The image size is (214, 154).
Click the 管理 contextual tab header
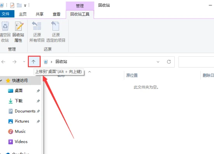[80, 6]
